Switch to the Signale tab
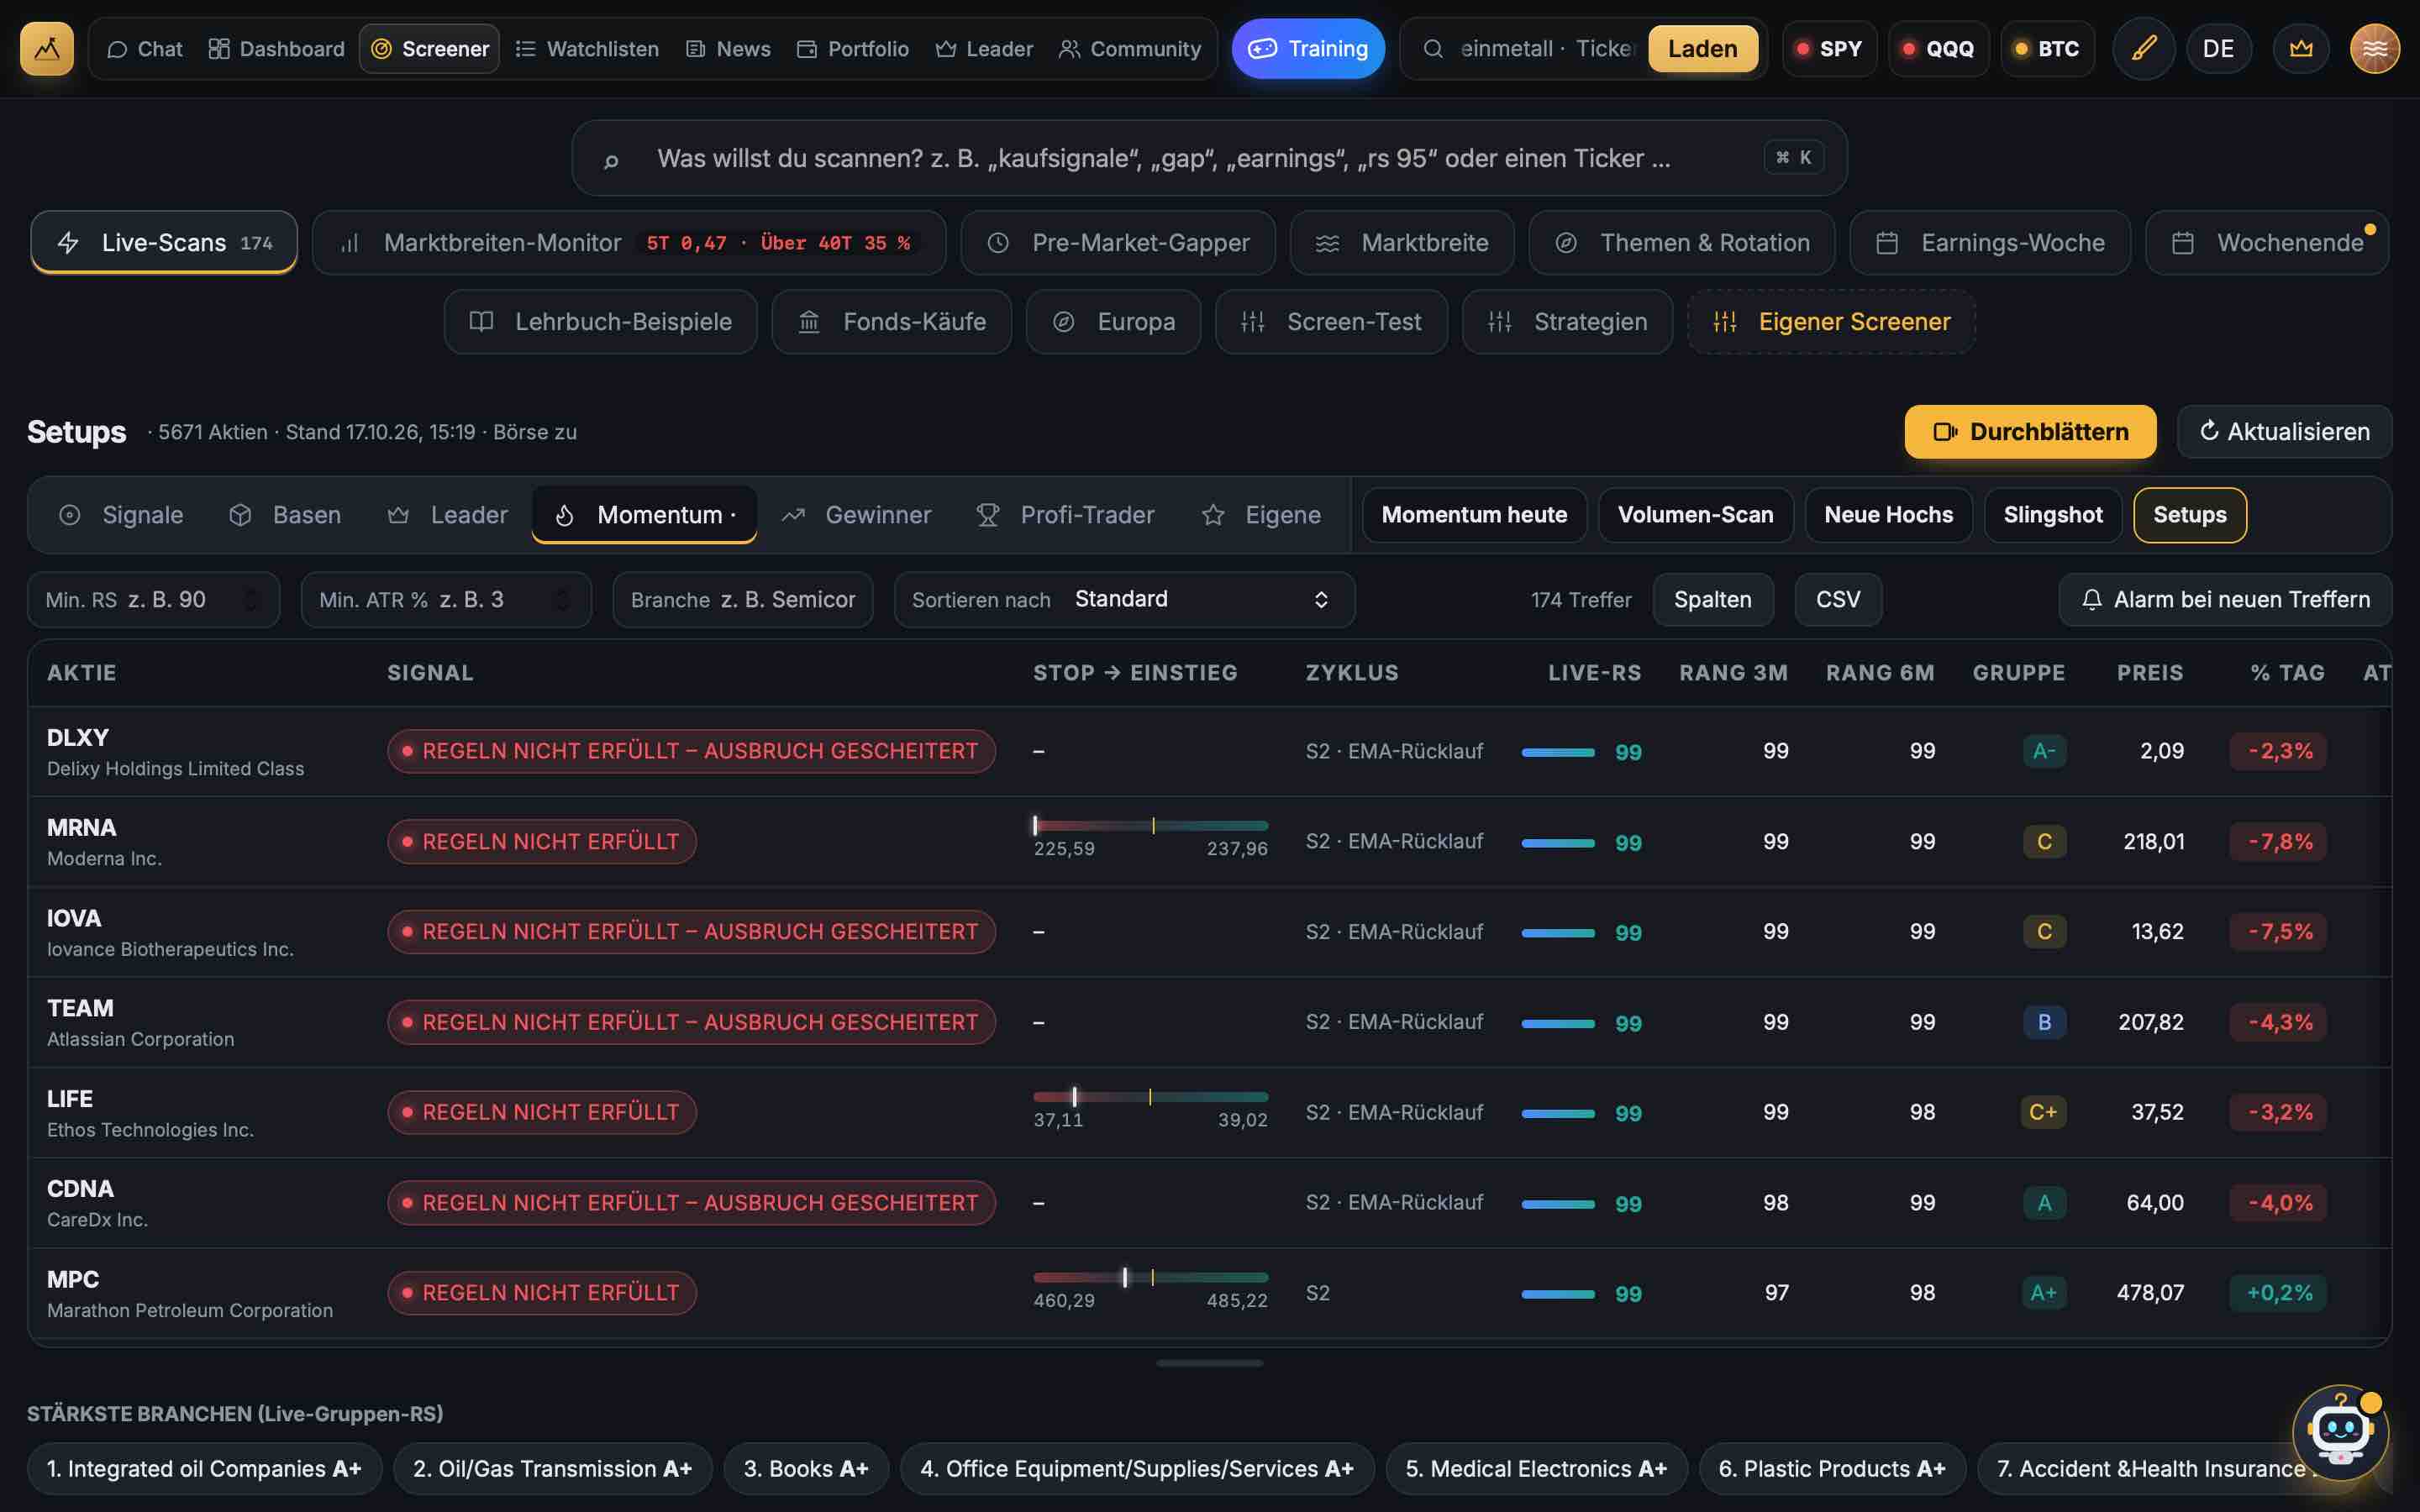Image resolution: width=2420 pixels, height=1512 pixels. [121, 514]
